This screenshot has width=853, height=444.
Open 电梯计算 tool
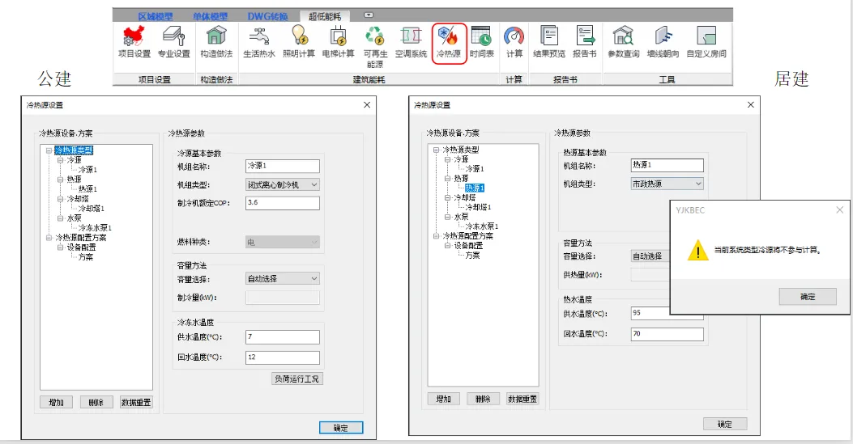coord(338,42)
